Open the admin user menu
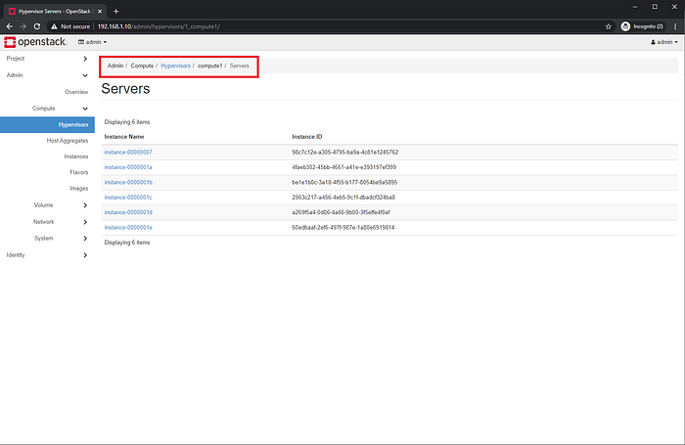This screenshot has height=445, width=685. click(x=664, y=42)
